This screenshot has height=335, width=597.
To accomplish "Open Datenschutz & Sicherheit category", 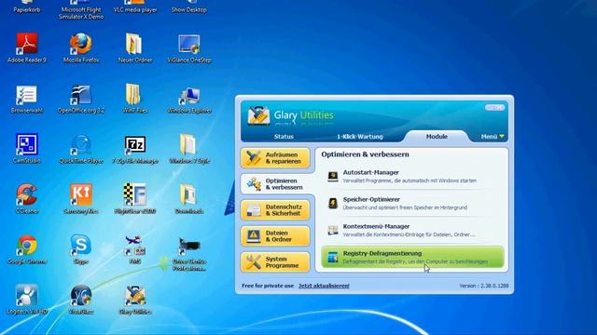I will 275,210.
